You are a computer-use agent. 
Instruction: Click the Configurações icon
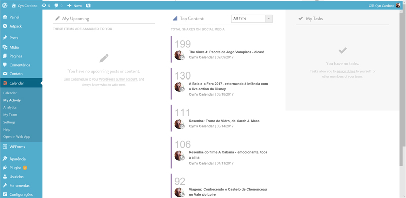[5, 194]
